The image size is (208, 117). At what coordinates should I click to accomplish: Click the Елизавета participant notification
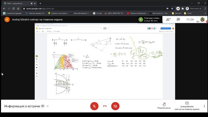149,19
